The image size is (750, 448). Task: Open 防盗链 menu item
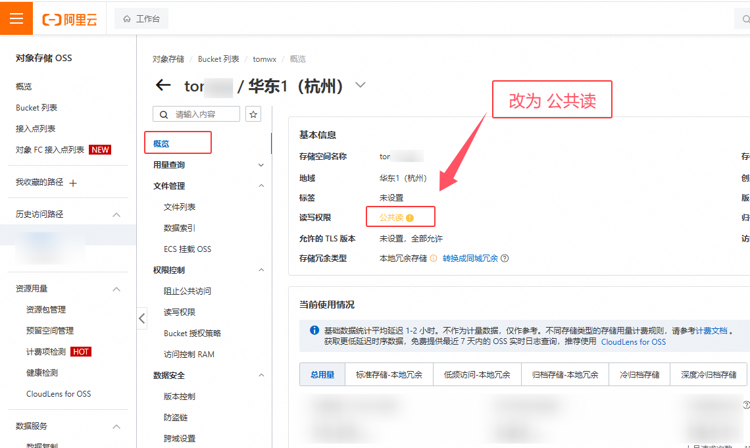(x=176, y=417)
